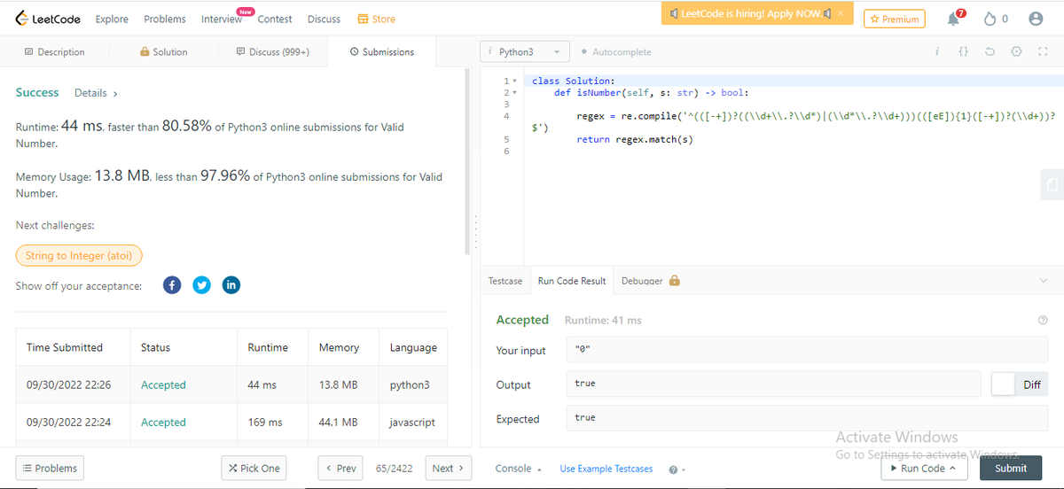The image size is (1064, 489).
Task: Fold code at line 1 arrow
Action: (x=515, y=81)
